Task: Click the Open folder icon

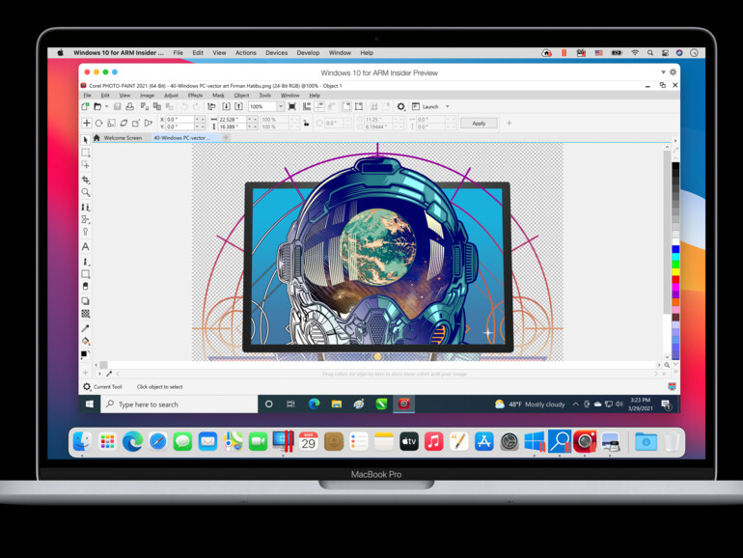Action: tap(97, 106)
